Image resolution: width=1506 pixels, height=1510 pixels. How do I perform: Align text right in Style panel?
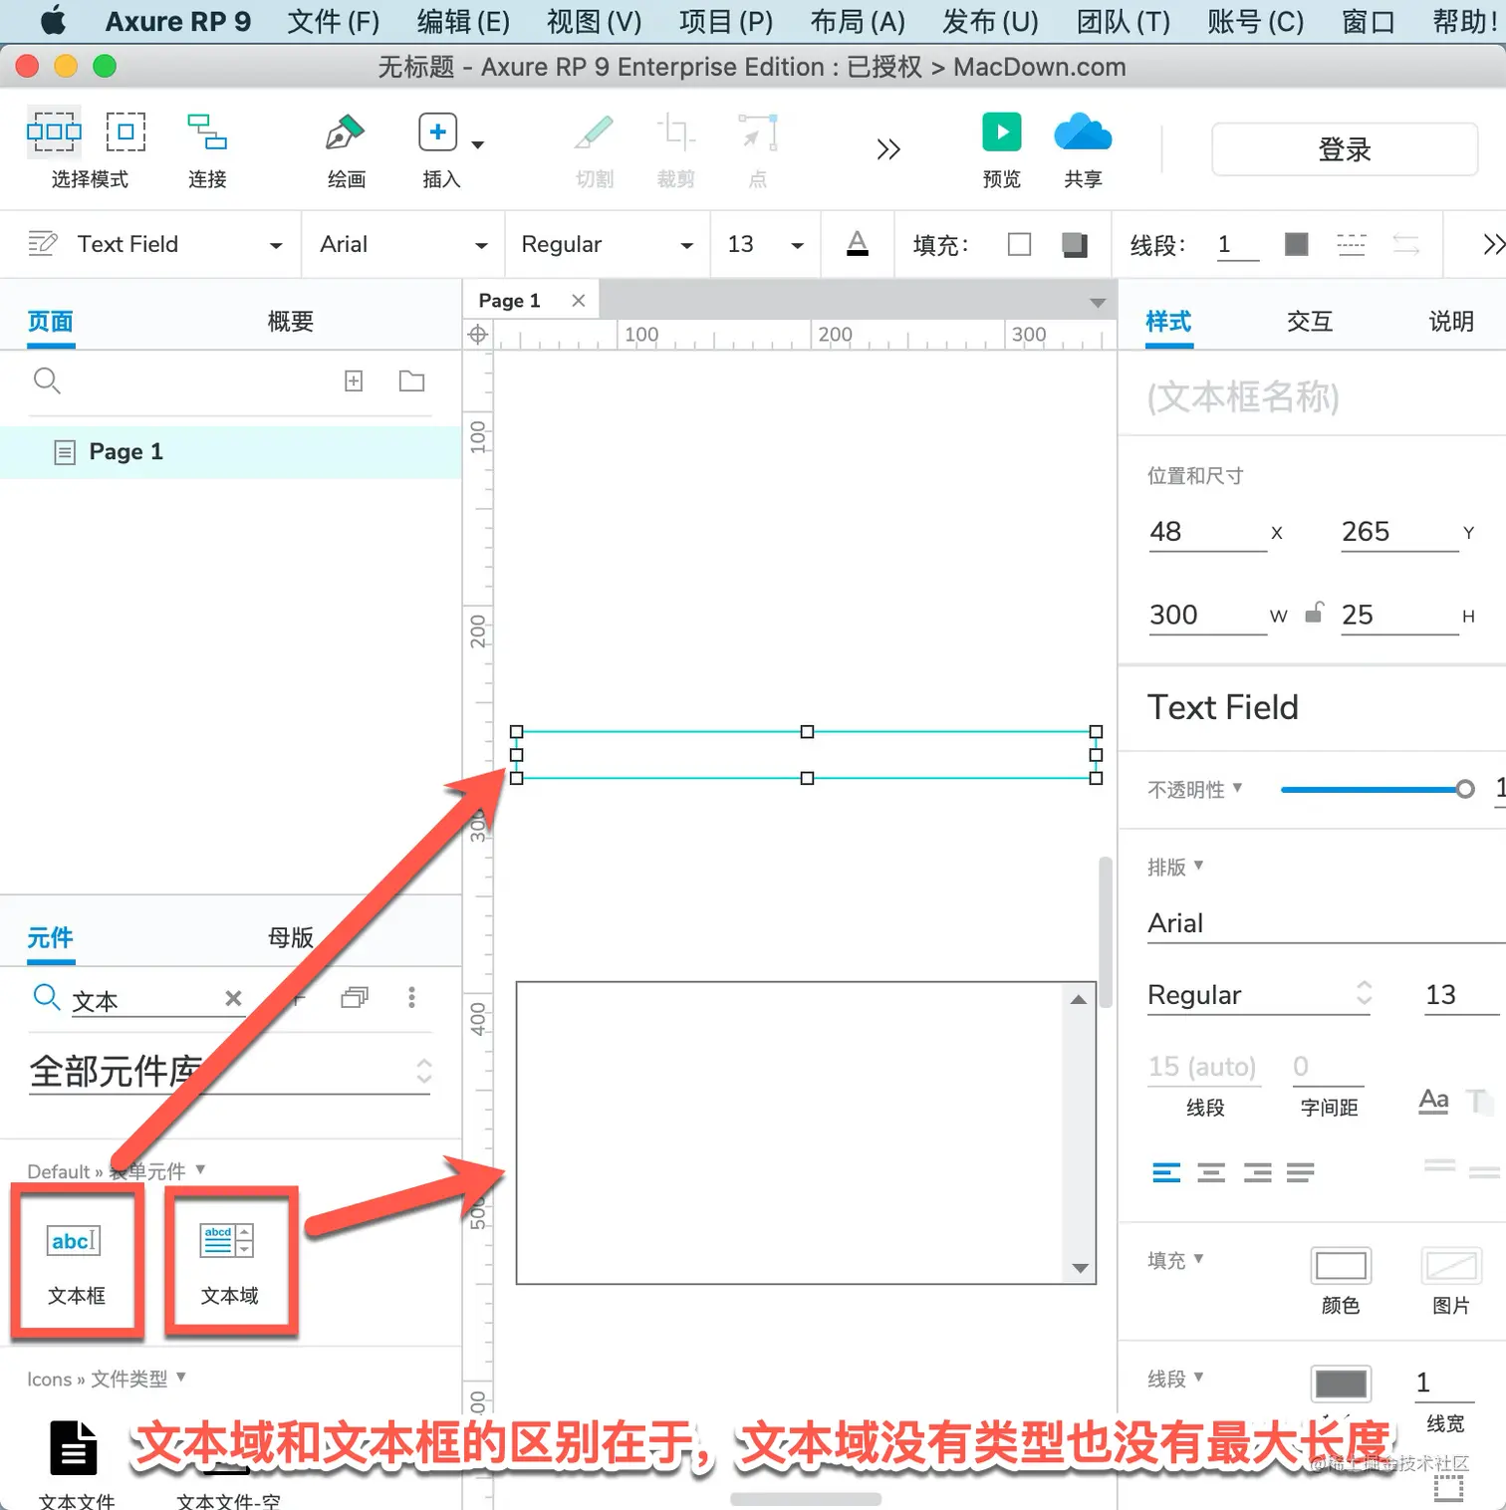(x=1257, y=1172)
